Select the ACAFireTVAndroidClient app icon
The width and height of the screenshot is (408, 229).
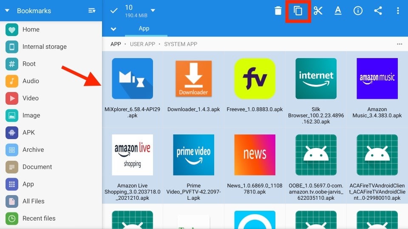377,155
